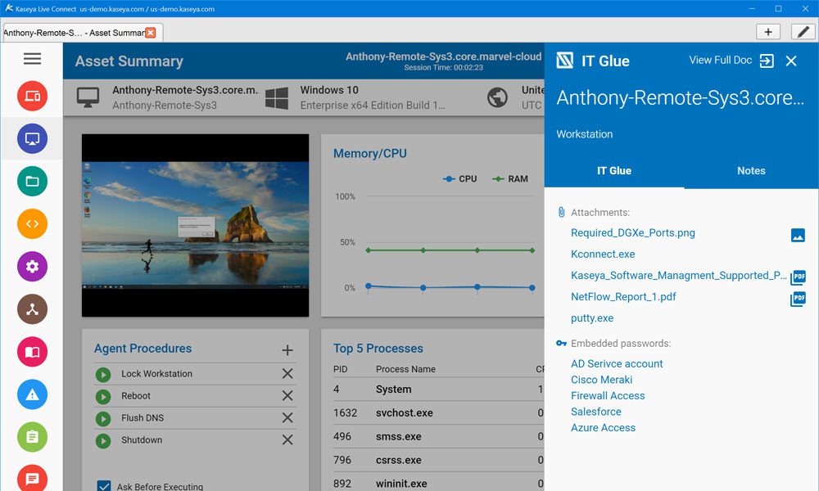The image size is (819, 491).
Task: Open the Kconnect.exe attachment
Action: pos(603,255)
